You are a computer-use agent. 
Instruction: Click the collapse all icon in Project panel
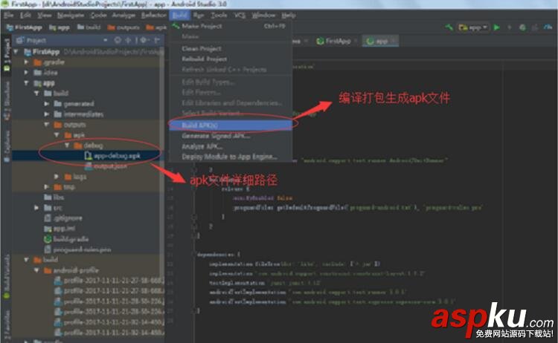129,41
